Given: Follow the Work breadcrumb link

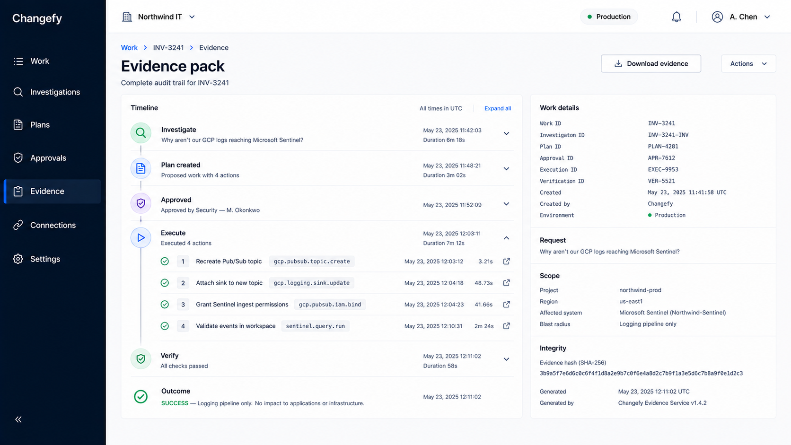Looking at the screenshot, I should click(x=129, y=48).
